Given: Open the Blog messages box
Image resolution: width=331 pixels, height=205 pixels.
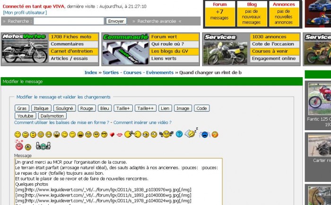Looking at the screenshot, I should (252, 14).
